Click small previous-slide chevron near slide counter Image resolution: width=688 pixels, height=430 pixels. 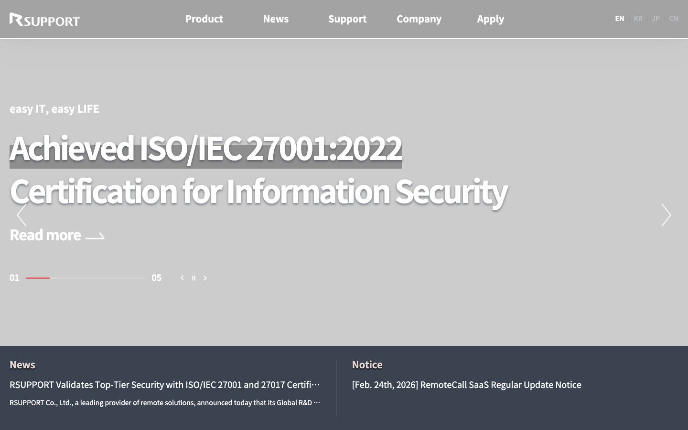[182, 278]
